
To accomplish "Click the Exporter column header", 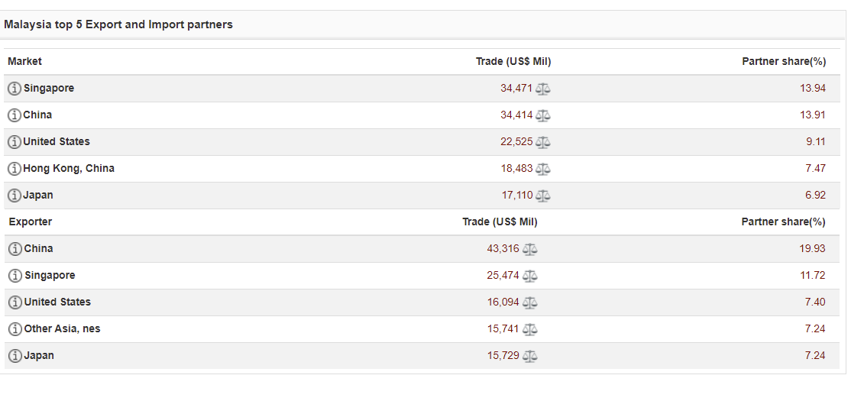I will tap(30, 222).
